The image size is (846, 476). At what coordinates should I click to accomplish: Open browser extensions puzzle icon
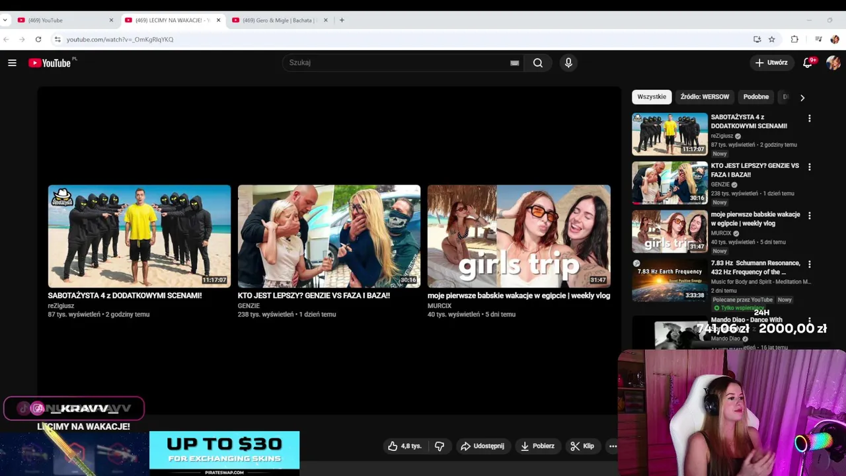(x=794, y=39)
